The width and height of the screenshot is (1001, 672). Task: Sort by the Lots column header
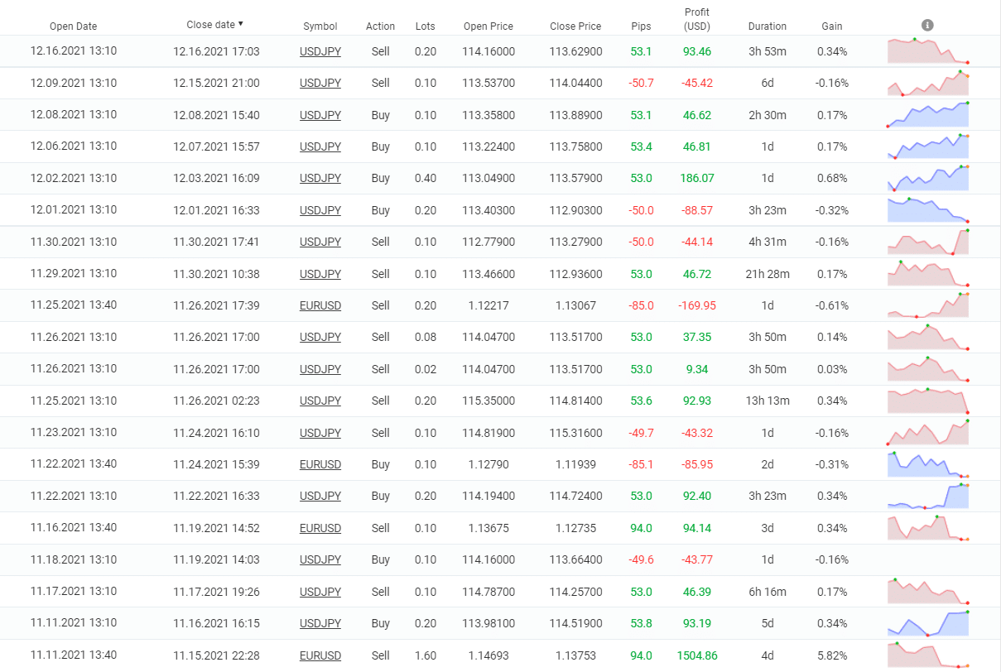426,26
